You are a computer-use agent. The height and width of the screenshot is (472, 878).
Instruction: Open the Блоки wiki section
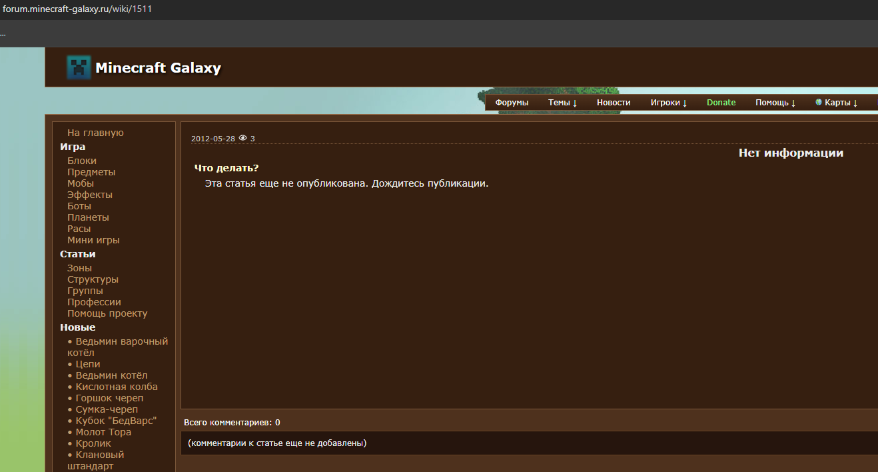click(x=82, y=161)
